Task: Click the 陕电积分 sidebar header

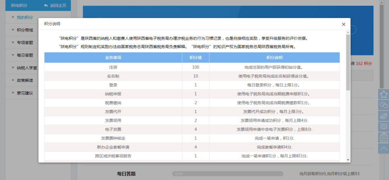Action: click(19, 5)
